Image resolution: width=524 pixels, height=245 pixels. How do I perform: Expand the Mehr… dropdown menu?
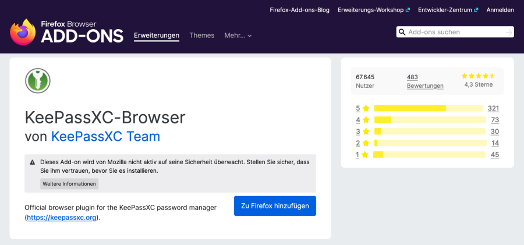[x=238, y=35]
